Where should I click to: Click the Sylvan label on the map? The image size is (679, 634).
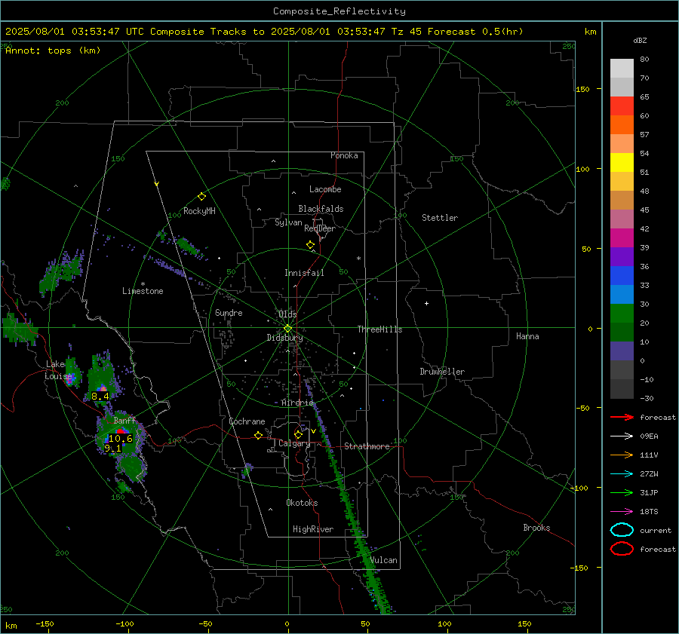pyautogui.click(x=288, y=222)
